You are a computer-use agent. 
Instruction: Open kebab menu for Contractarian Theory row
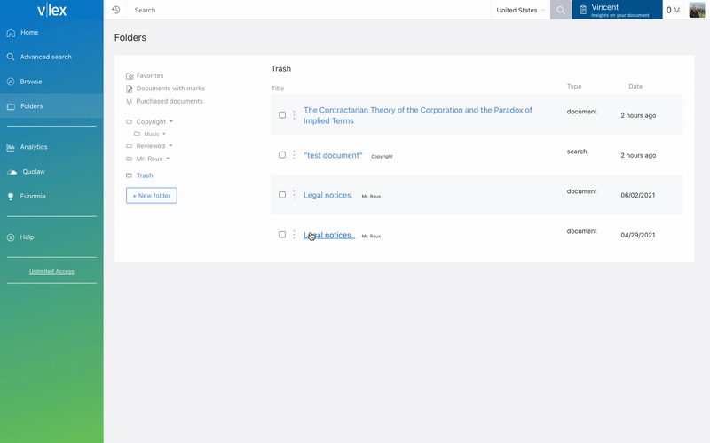[x=294, y=115]
